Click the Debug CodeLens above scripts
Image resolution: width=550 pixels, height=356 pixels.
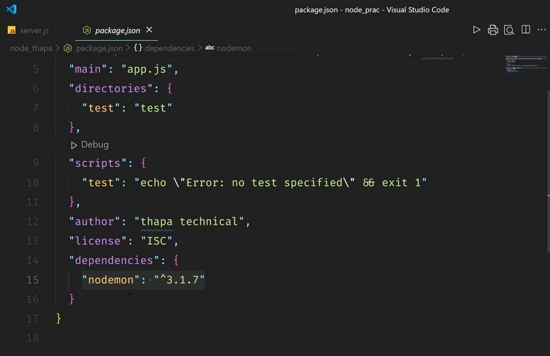coord(94,144)
